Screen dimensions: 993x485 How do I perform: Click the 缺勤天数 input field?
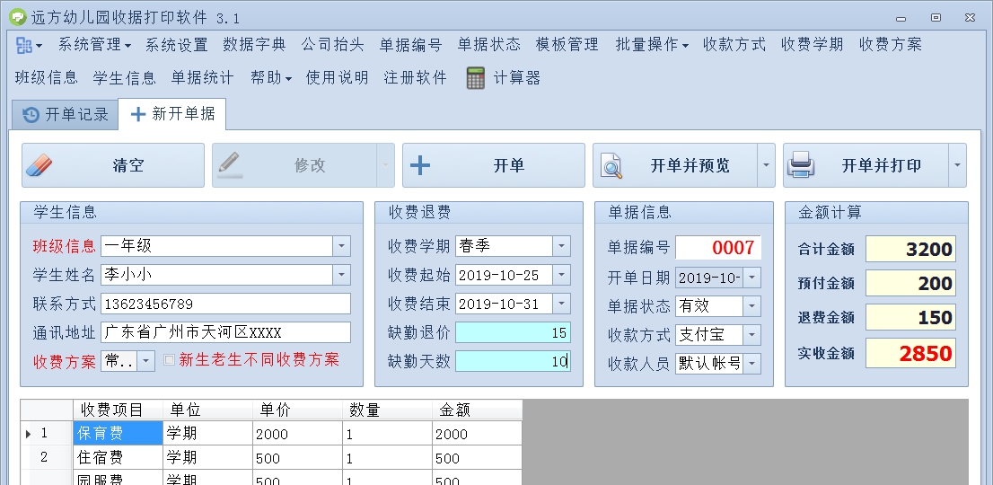pos(513,362)
